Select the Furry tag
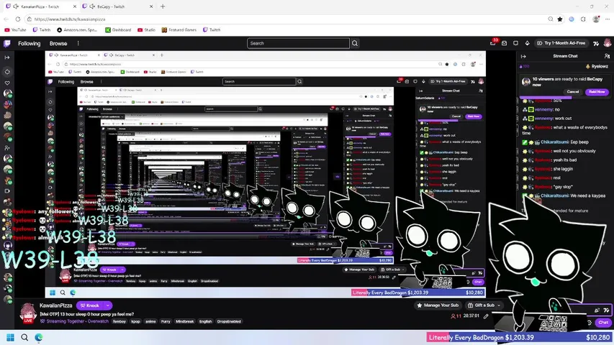 coord(166,321)
